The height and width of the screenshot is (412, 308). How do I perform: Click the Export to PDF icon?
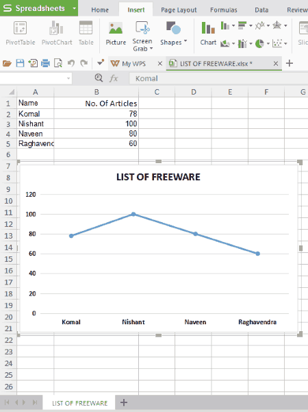pyautogui.click(x=33, y=63)
